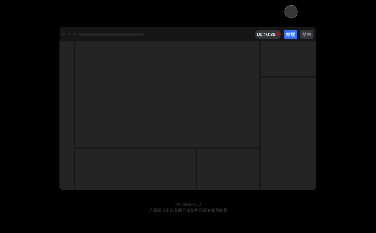Viewport: 376px width, 233px height.
Task: Select the tall lower-right panel
Action: tap(288, 133)
